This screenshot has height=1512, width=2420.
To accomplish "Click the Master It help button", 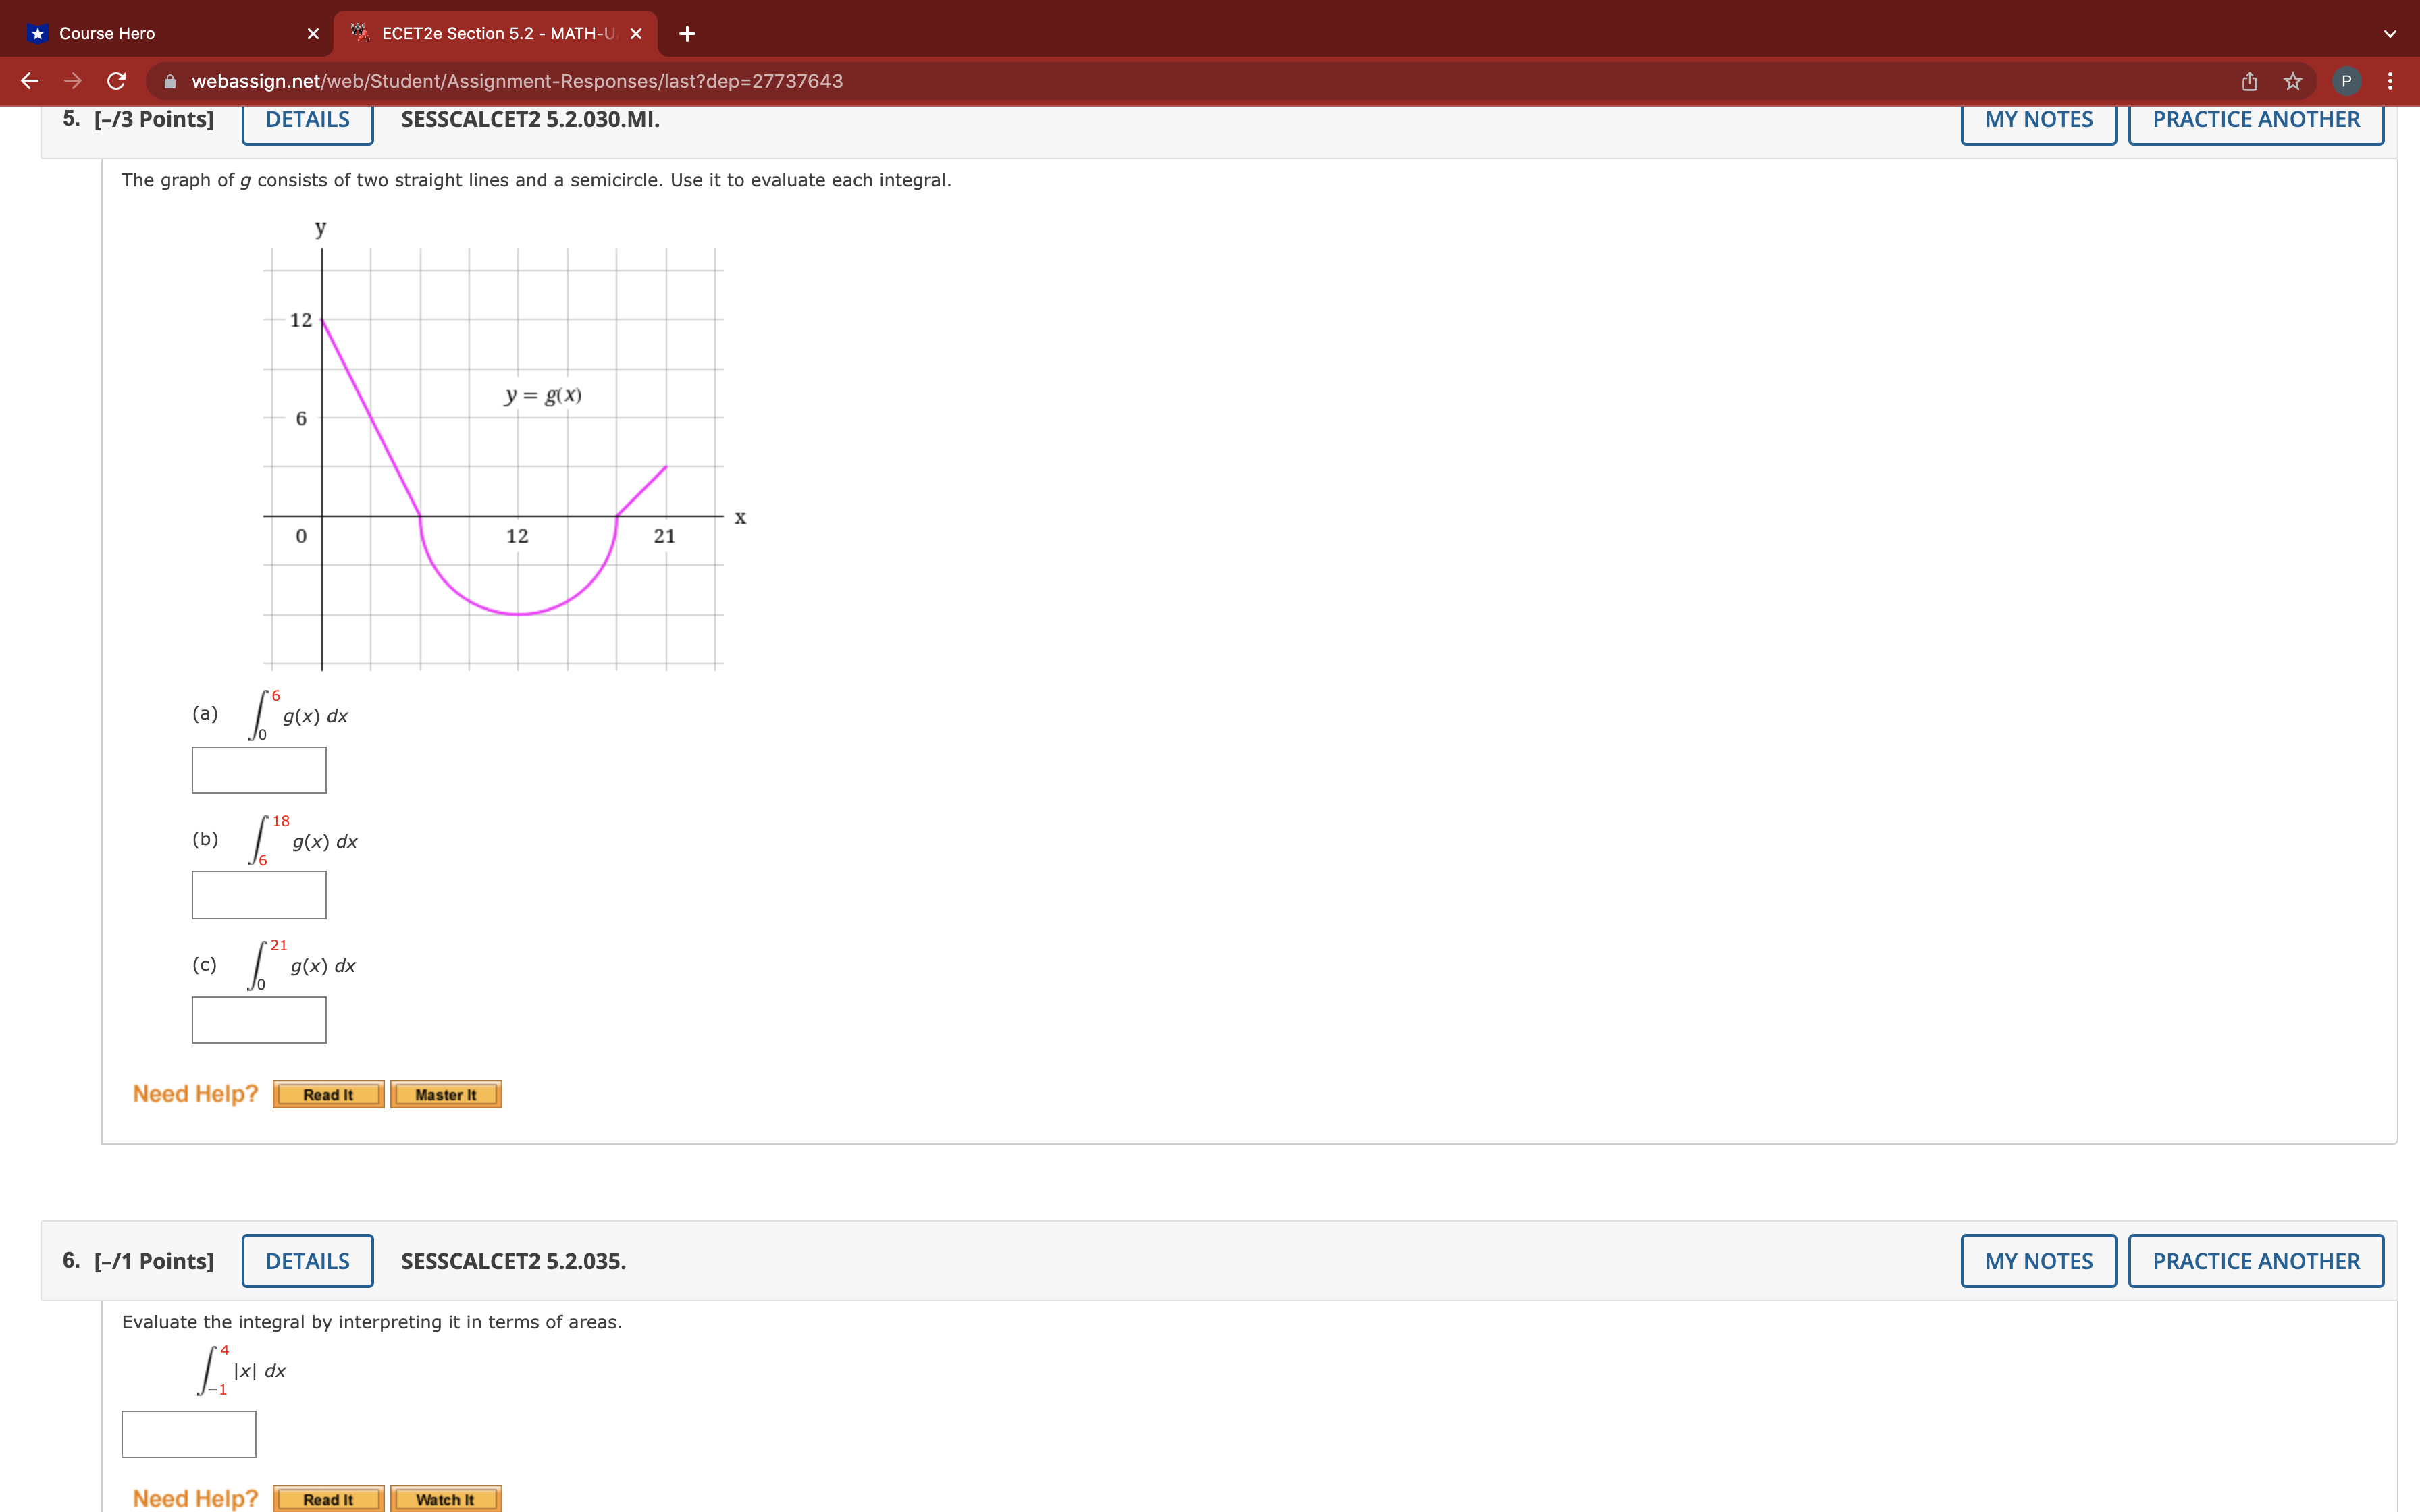I will coord(446,1094).
